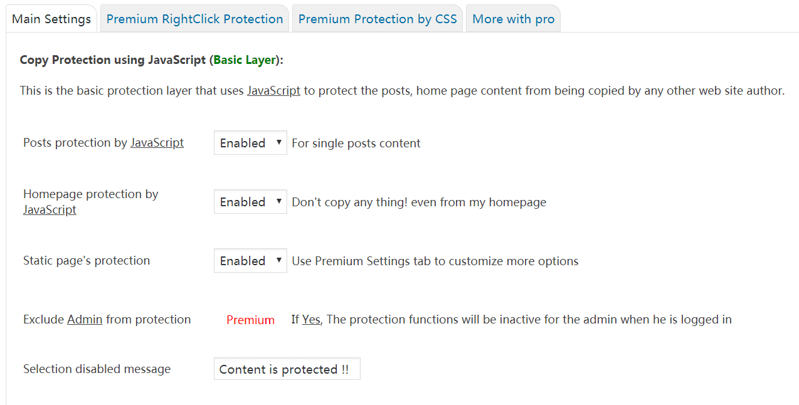Click the Static page's protection label
This screenshot has width=799, height=405.
(87, 261)
